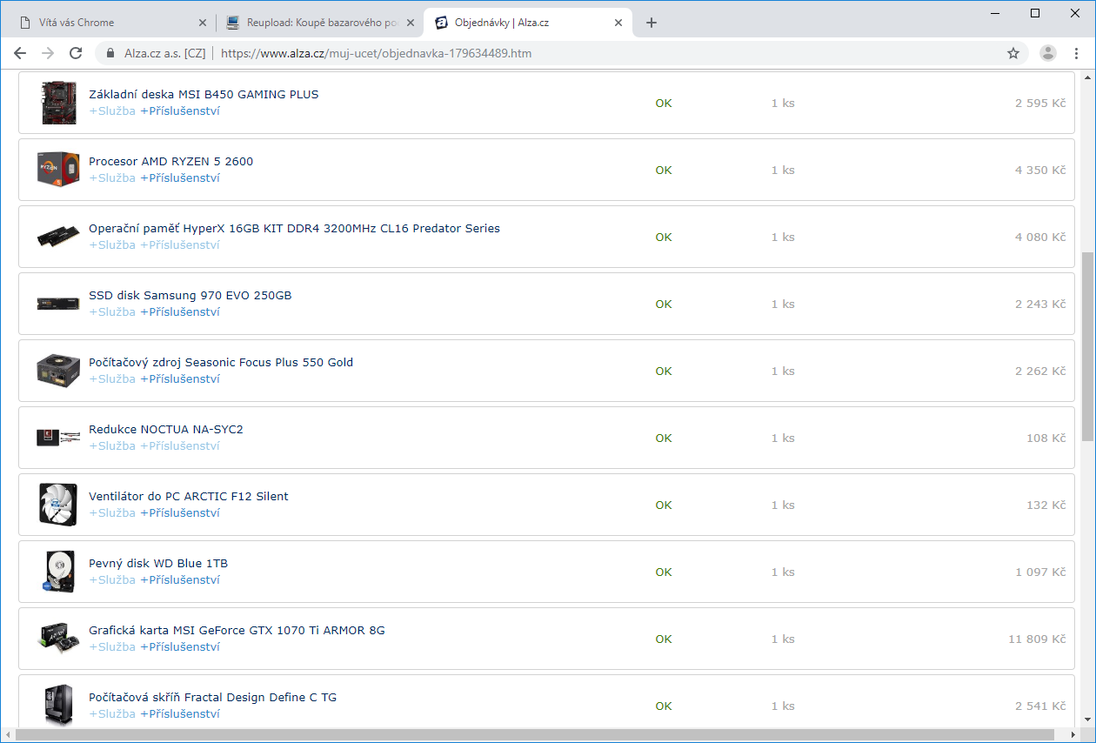Click +Příslušenství under Samsung 970 EVO
The image size is (1096, 743).
point(180,311)
